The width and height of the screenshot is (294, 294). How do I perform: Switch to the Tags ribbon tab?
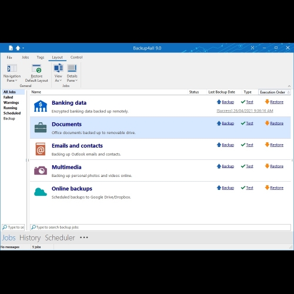pos(41,58)
